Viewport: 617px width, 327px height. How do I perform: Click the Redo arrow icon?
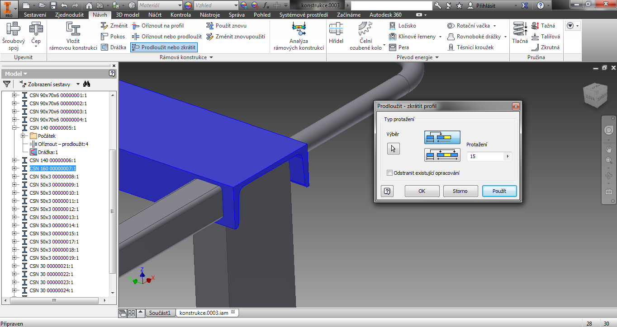[74, 5]
